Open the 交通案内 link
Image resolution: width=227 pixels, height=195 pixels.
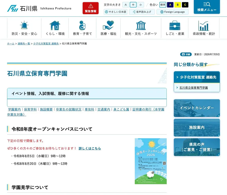(104, 109)
